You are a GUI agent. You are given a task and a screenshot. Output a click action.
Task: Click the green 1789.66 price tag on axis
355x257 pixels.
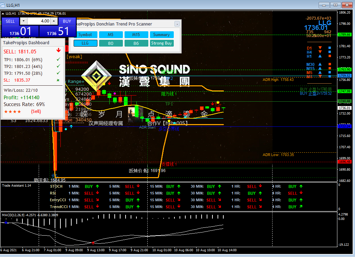click(344, 35)
